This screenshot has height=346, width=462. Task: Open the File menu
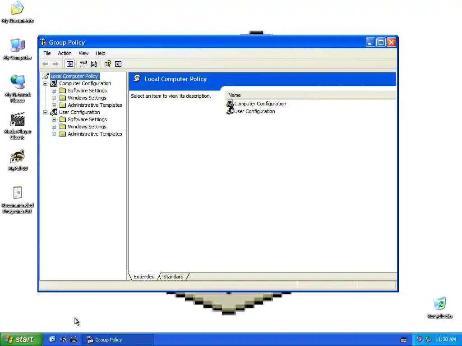(47, 53)
